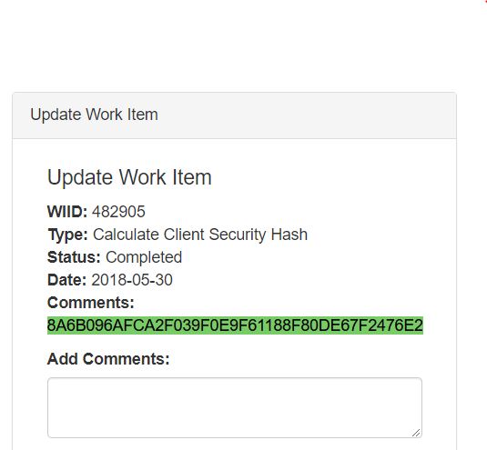Click the word Hash in the Type value

point(289,235)
